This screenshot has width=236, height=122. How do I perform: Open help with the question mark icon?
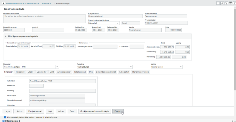click(x=234, y=3)
